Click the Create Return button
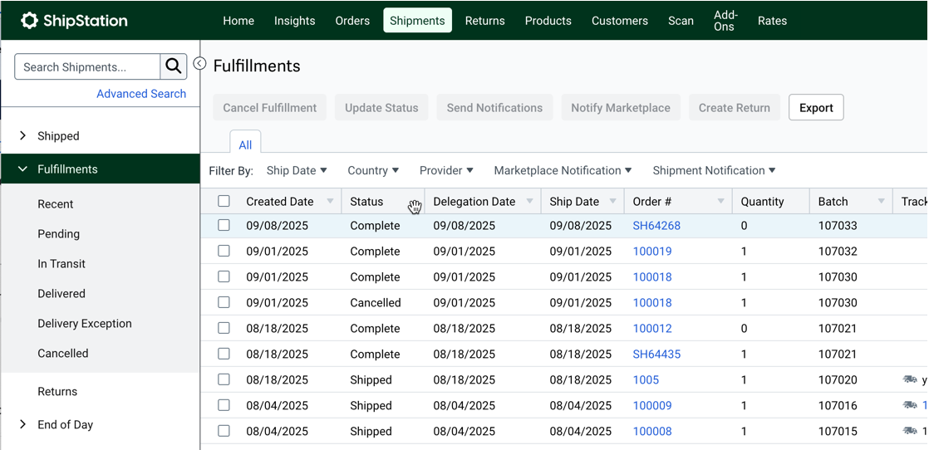 point(735,108)
